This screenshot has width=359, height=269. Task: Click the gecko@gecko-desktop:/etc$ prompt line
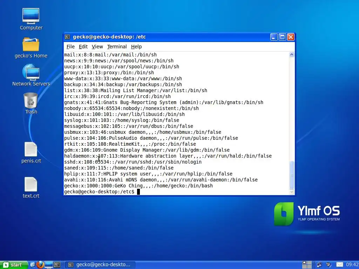(x=102, y=192)
